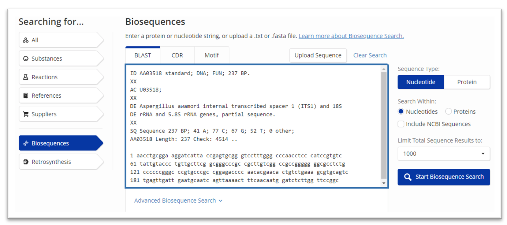Select the Proteins radio button
The height and width of the screenshot is (225, 507).
click(x=448, y=111)
